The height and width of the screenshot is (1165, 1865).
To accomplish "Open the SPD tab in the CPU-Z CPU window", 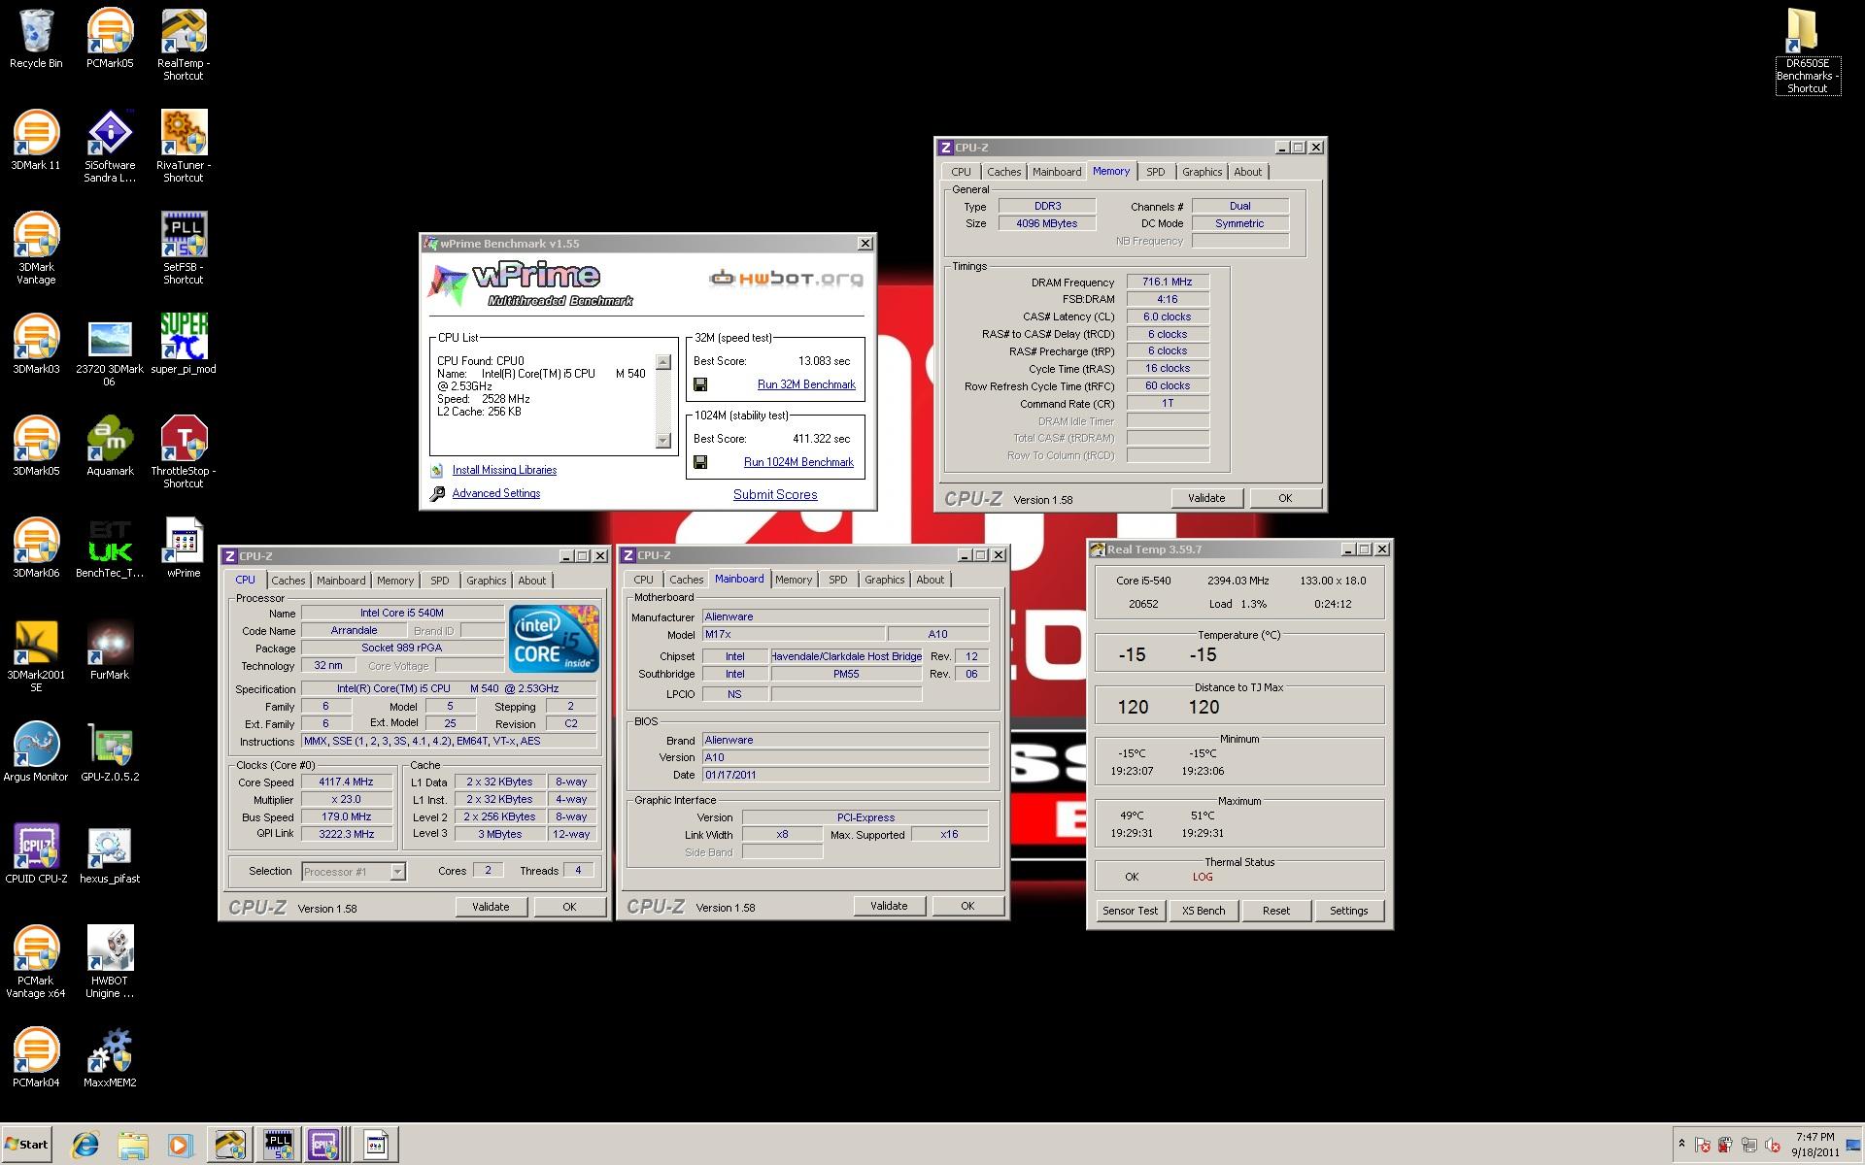I will pyautogui.click(x=439, y=581).
